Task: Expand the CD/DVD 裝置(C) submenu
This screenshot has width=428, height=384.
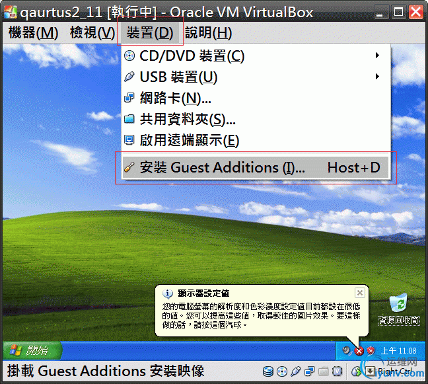Action: point(256,56)
